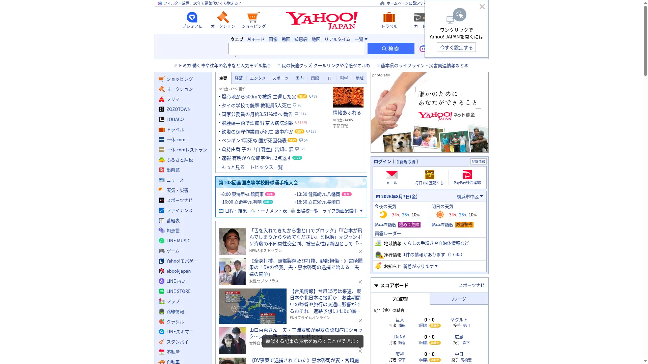Open the 毎日1回 宝箱くじ treasure icon
Image resolution: width=648 pixels, height=364 pixels.
(429, 175)
